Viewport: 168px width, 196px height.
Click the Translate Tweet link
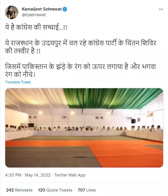(18, 82)
